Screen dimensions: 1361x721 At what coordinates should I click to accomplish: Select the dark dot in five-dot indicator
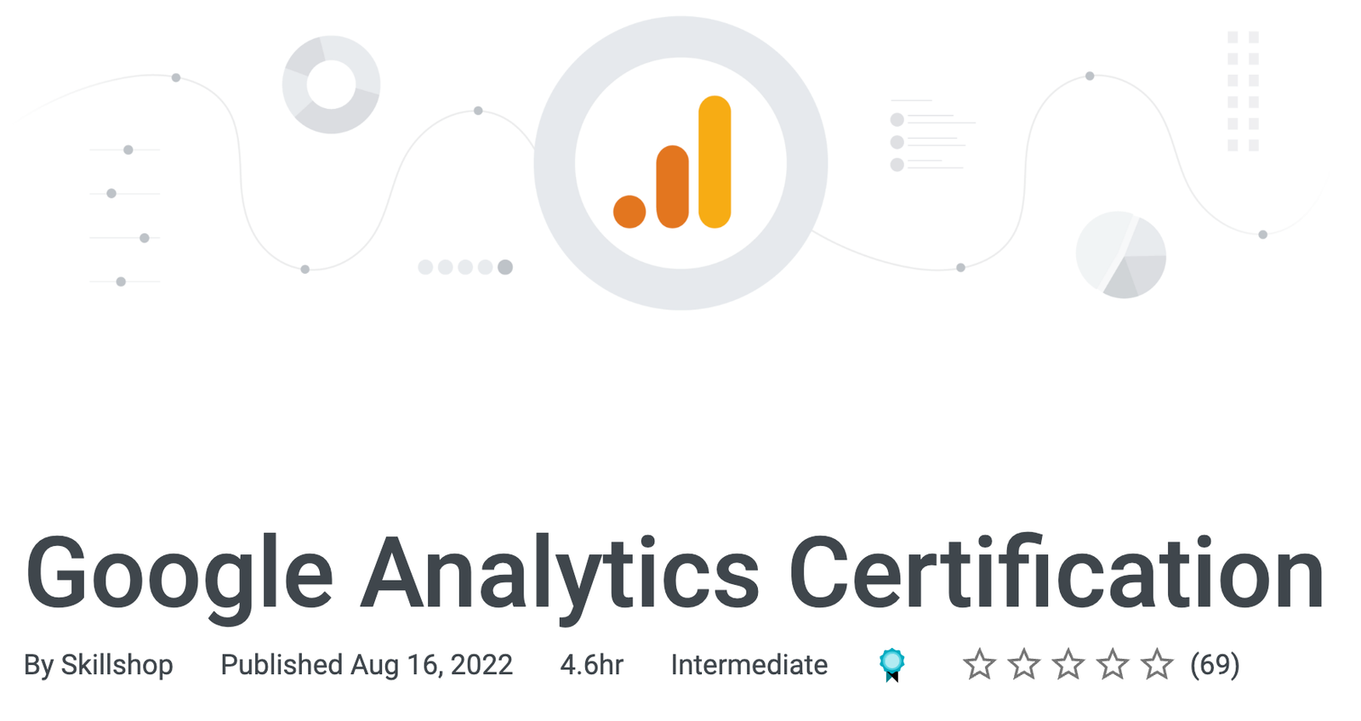505,267
